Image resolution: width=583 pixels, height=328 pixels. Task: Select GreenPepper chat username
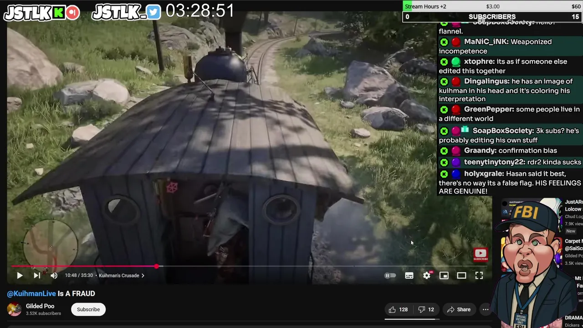point(488,109)
